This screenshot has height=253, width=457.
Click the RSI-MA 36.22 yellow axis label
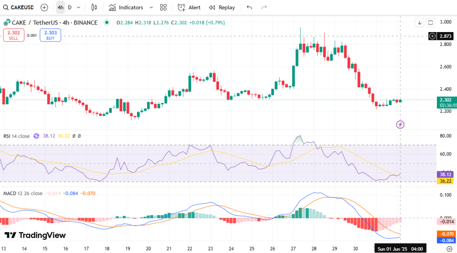445,181
